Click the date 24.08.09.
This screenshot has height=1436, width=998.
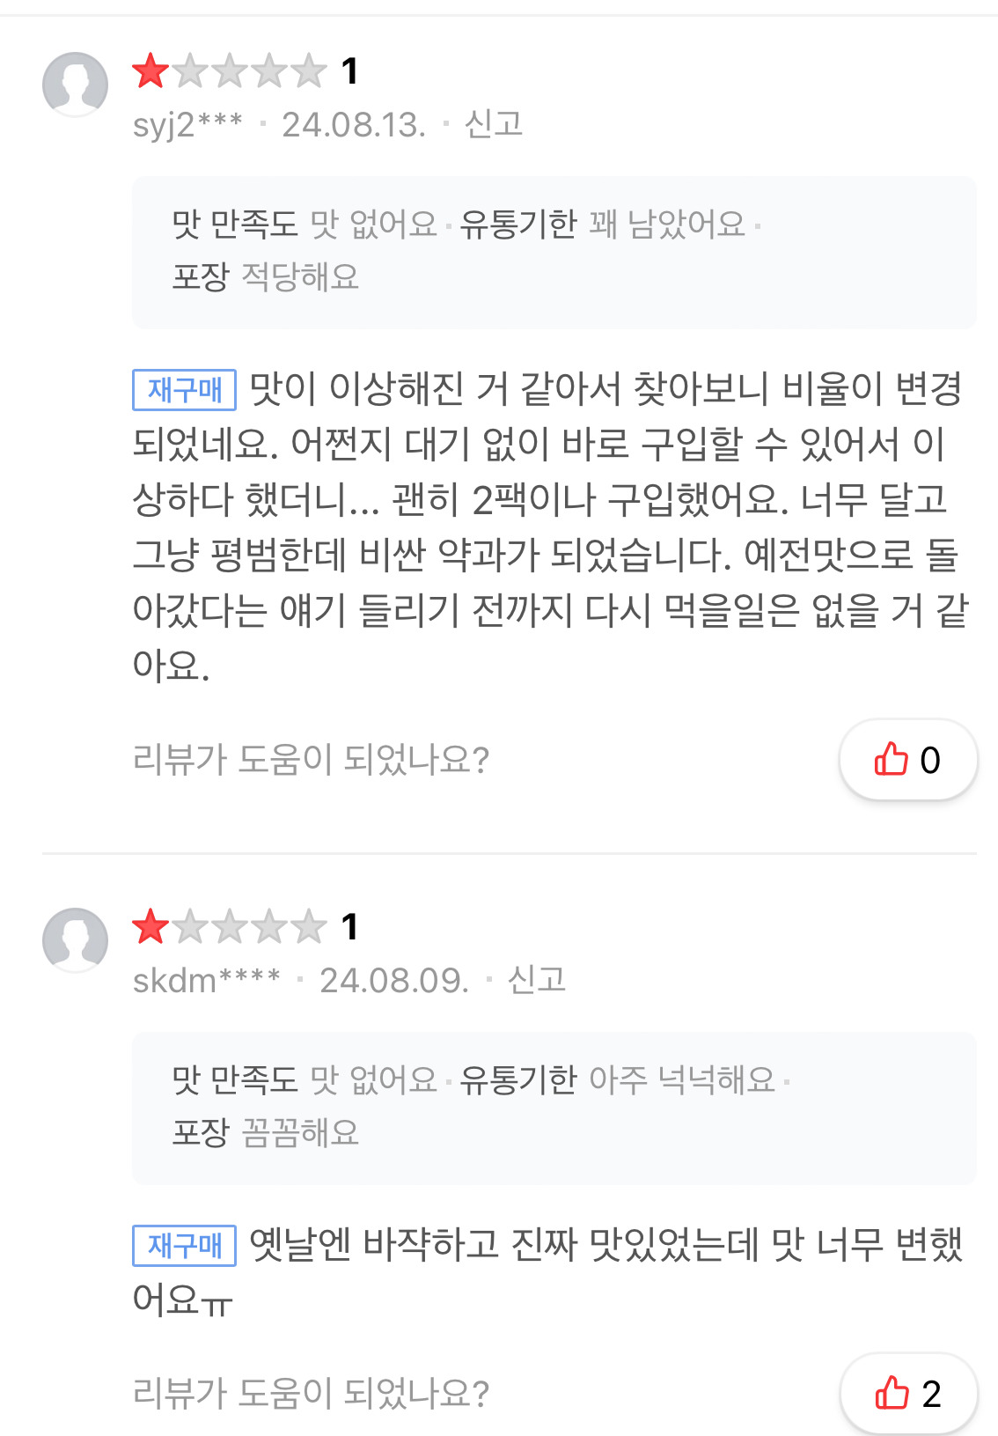pos(394,981)
